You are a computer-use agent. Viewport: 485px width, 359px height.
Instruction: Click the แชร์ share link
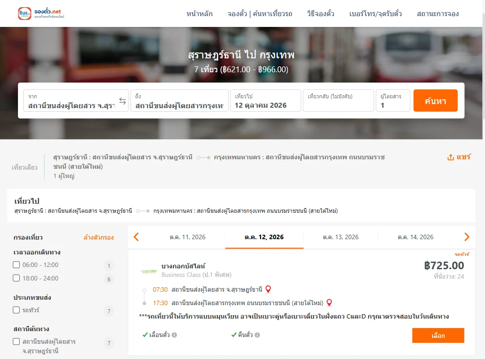[463, 157]
